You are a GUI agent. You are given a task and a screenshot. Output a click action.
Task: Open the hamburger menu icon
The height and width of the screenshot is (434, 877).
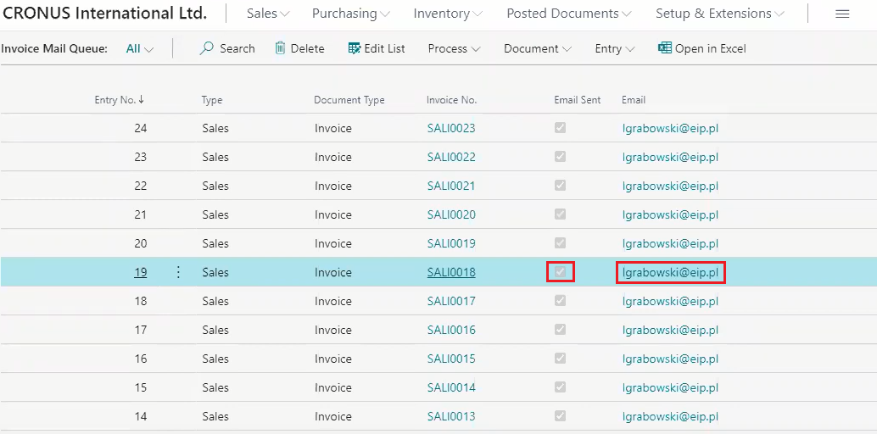(x=842, y=14)
